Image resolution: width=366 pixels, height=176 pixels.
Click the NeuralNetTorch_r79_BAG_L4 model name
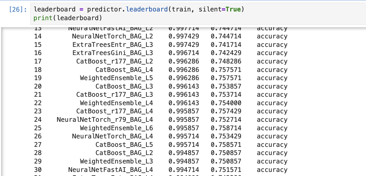pos(105,120)
